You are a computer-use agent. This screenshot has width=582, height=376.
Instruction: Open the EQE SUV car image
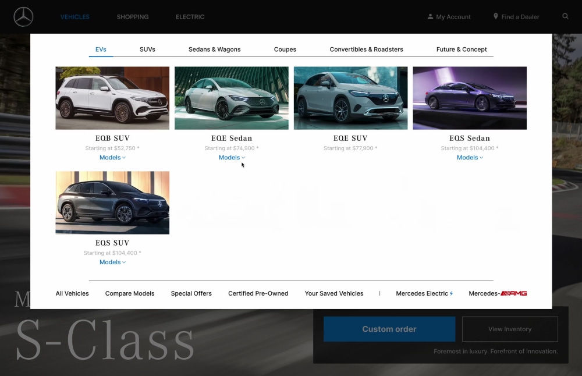[351, 98]
